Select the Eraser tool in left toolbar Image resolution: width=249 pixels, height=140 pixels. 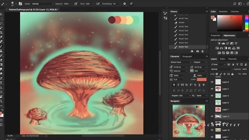tap(1, 60)
